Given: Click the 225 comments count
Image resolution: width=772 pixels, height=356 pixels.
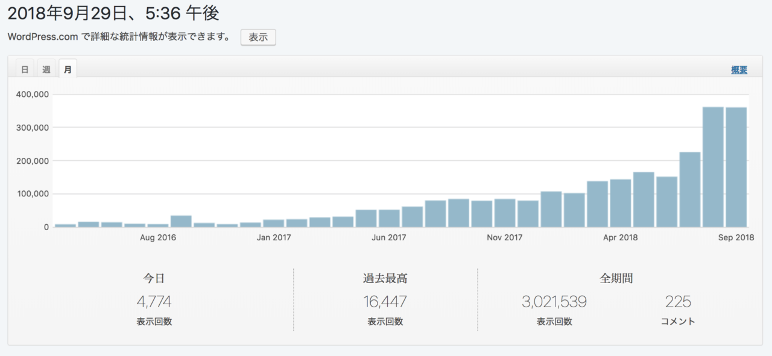Looking at the screenshot, I should (x=678, y=301).
